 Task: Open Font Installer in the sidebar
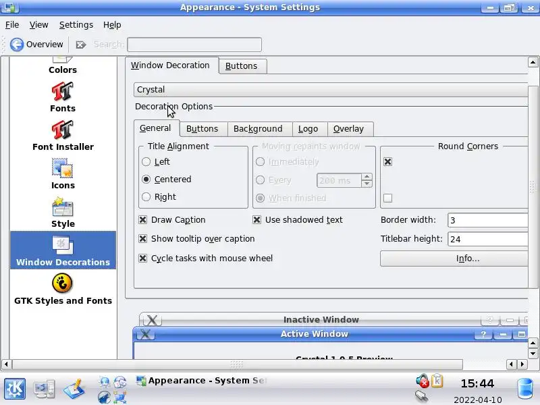[63, 135]
